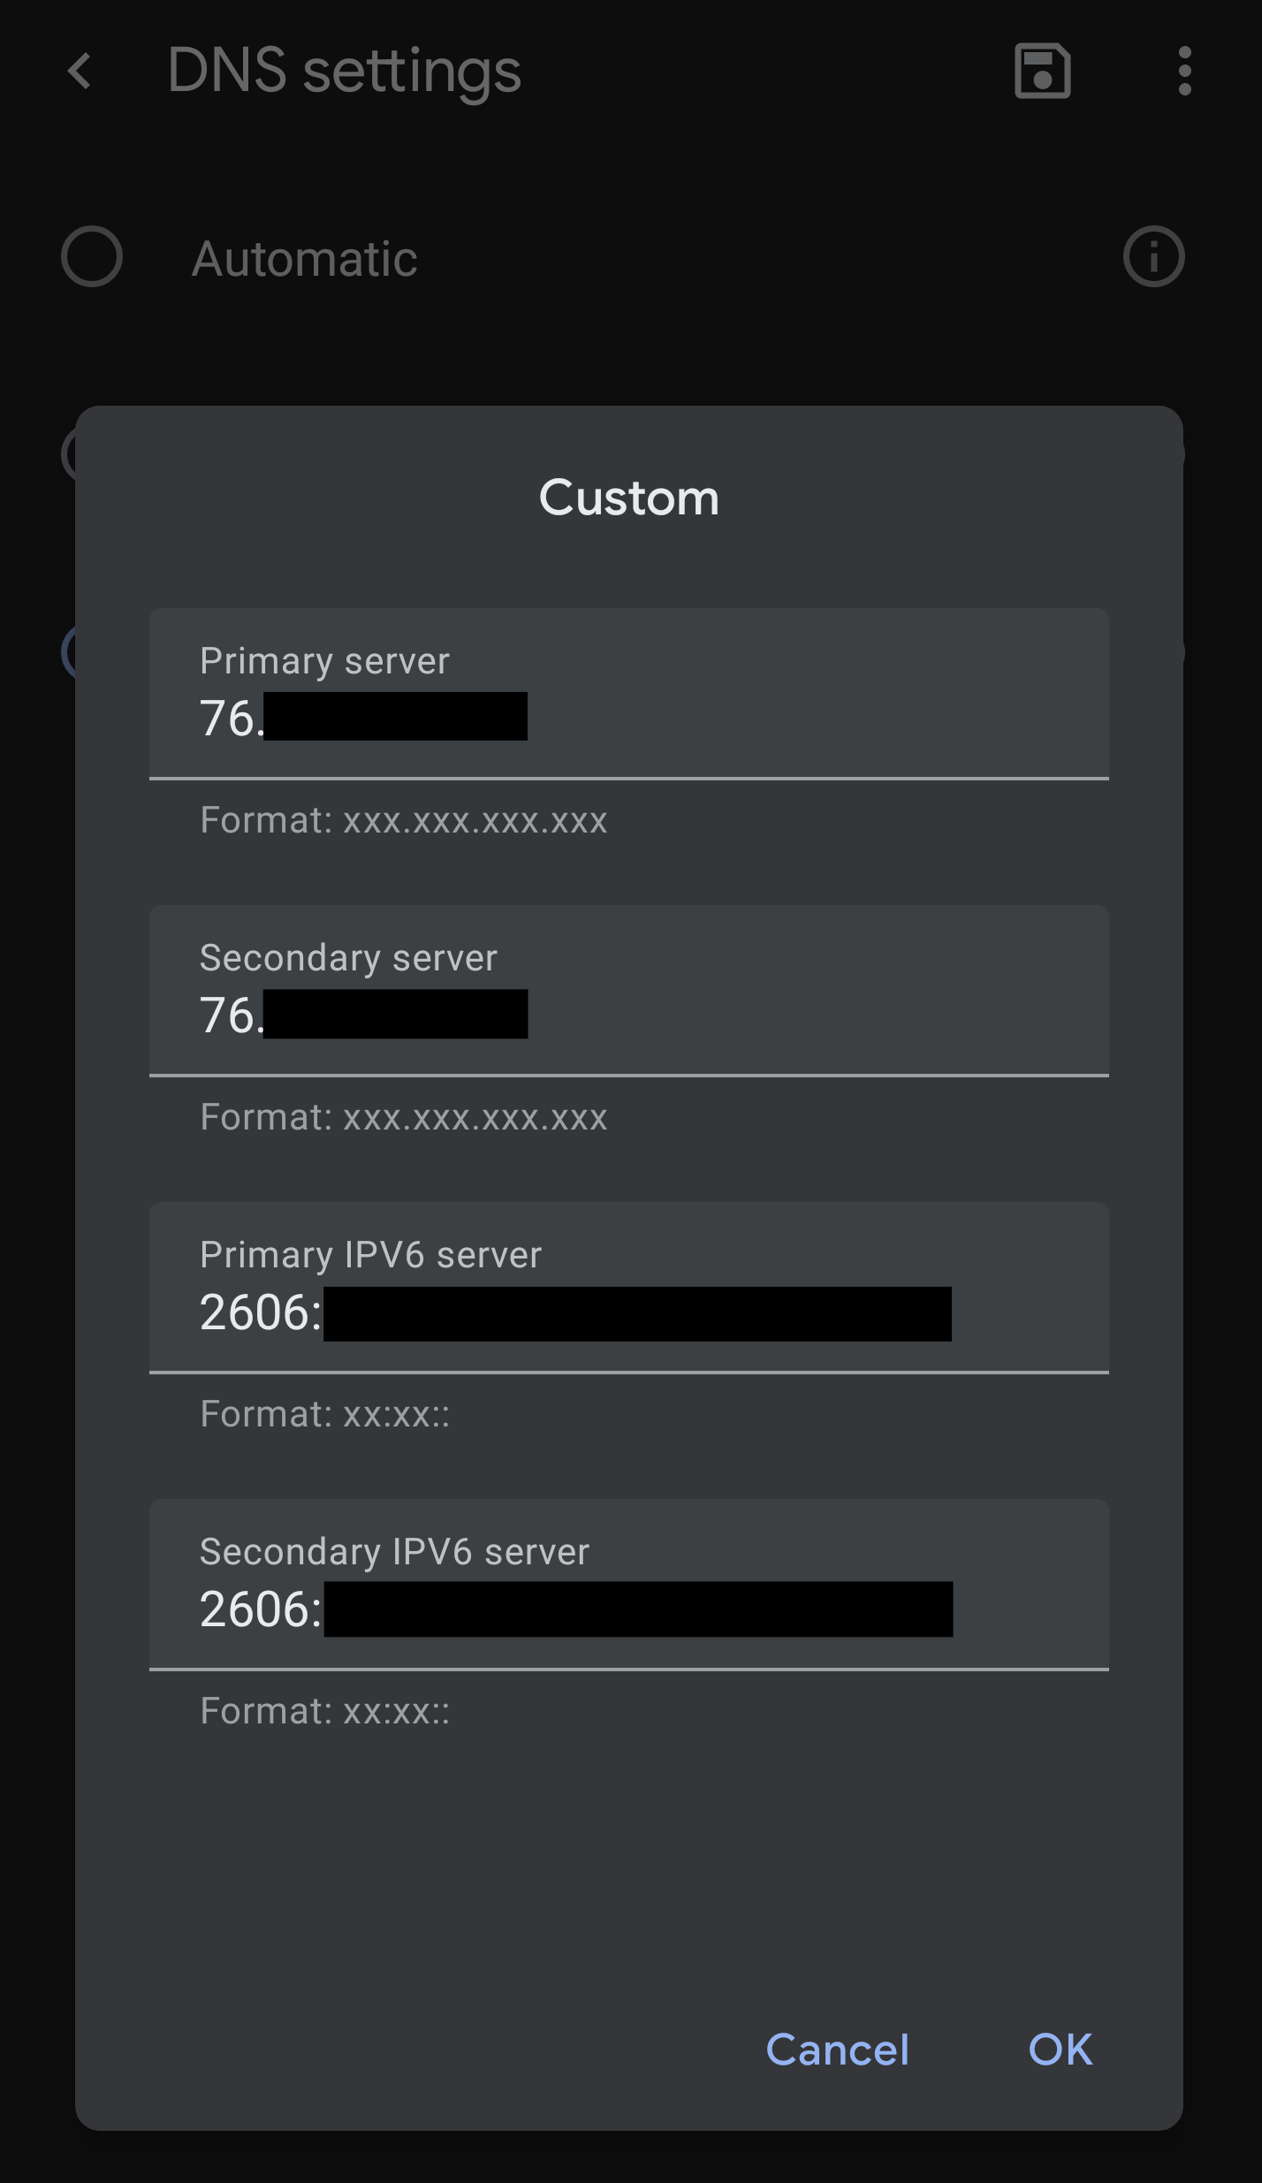Viewport: 1262px width, 2183px height.
Task: Select the Automatic radio button
Action: [x=92, y=257]
